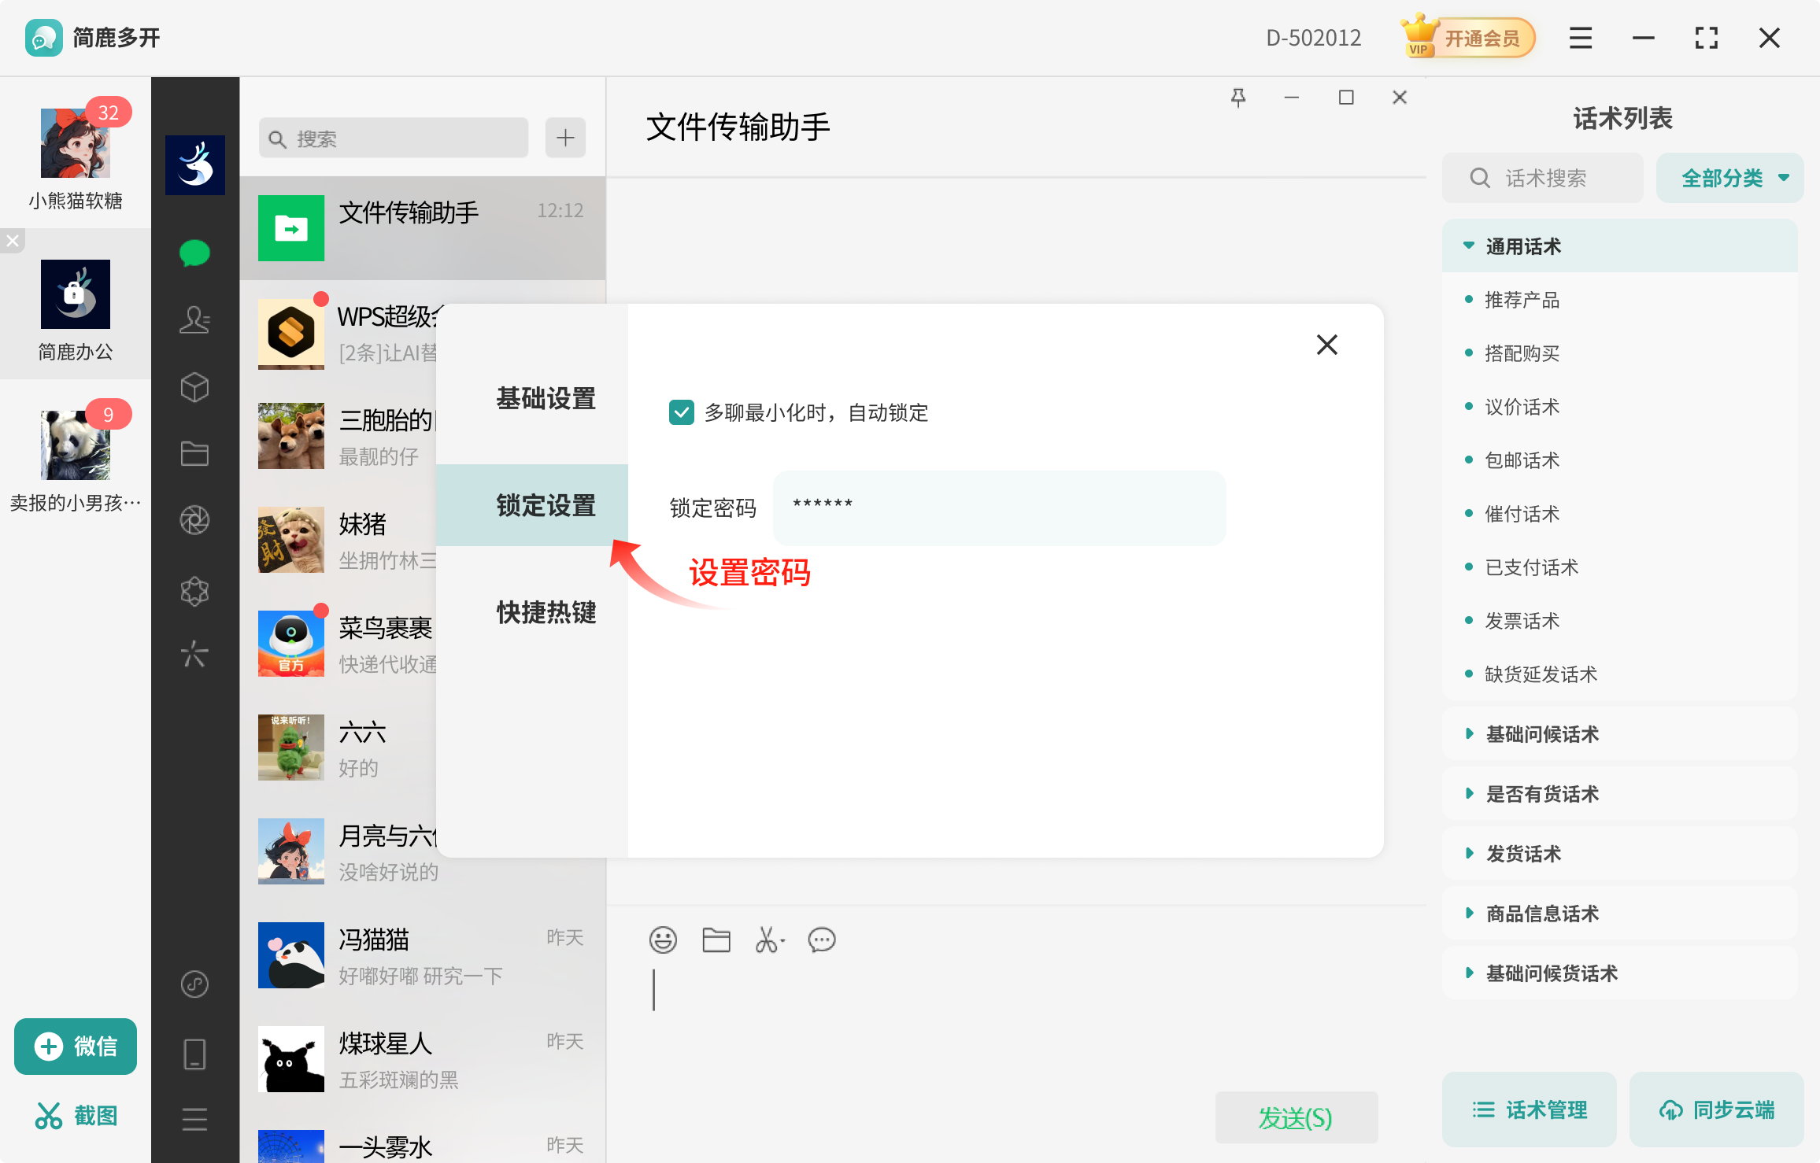This screenshot has height=1163, width=1820.
Task: Click the 同步云端 sync button
Action: 1716,1109
